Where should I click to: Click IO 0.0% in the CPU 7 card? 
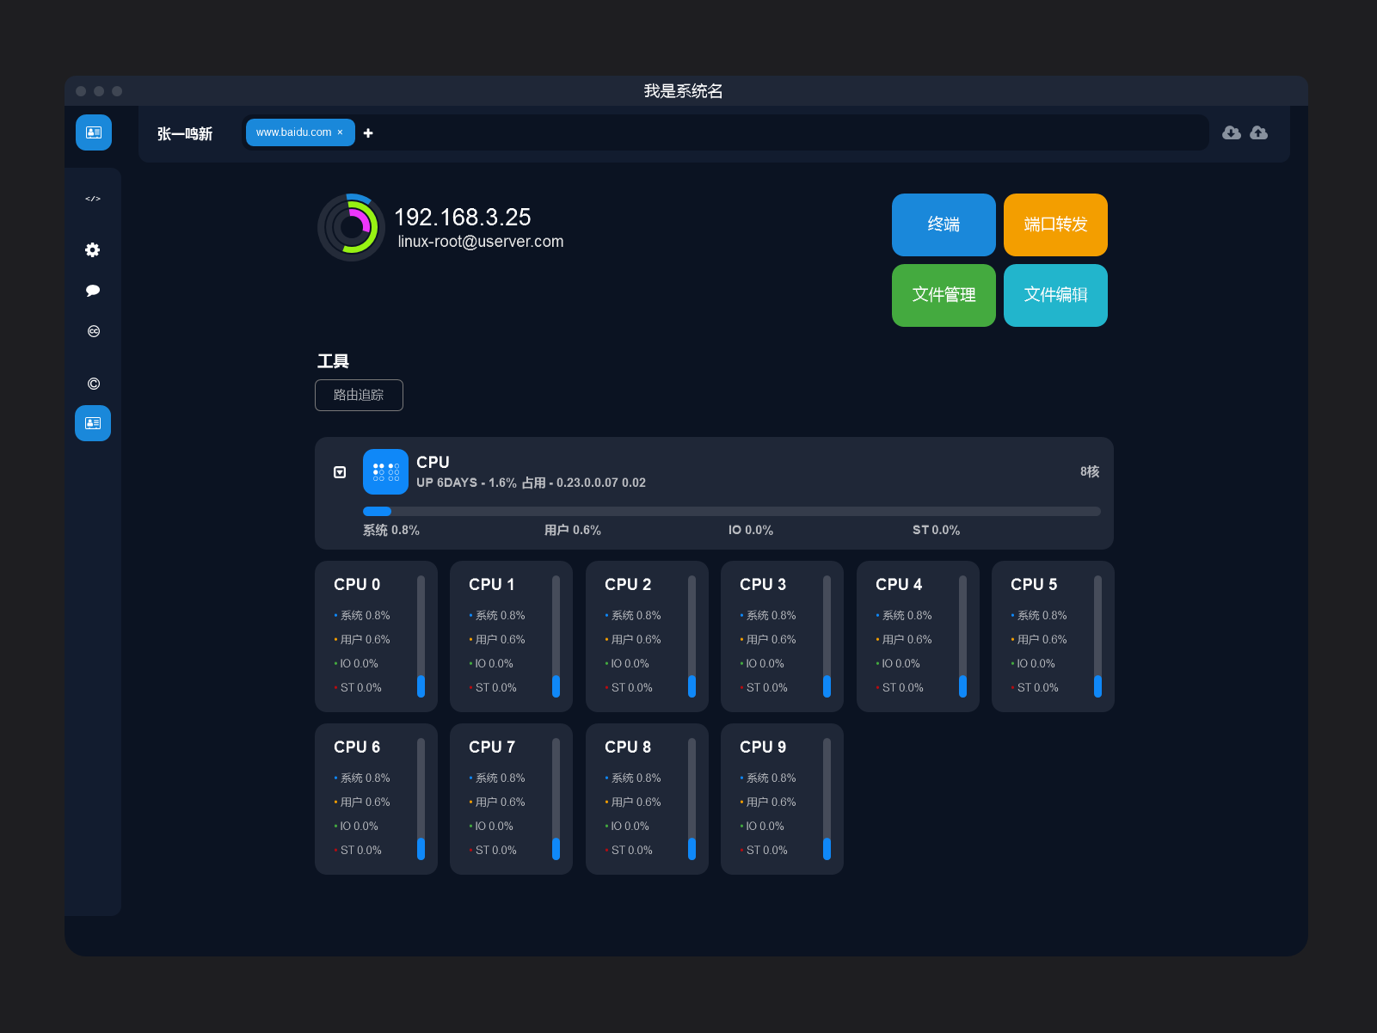(x=494, y=826)
